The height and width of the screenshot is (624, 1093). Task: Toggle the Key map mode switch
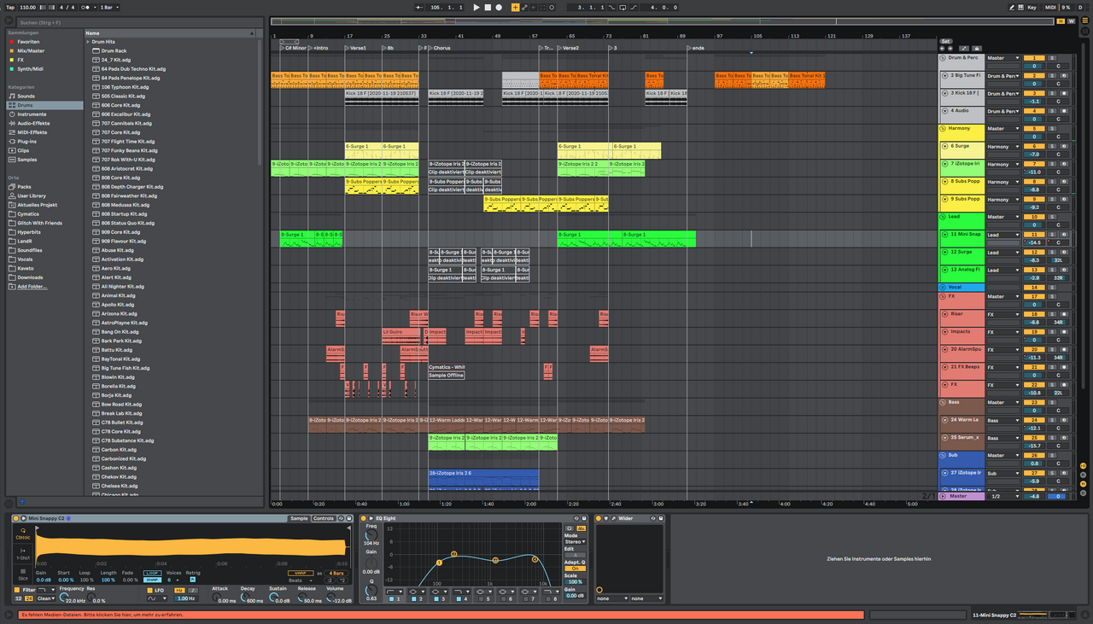[1032, 7]
